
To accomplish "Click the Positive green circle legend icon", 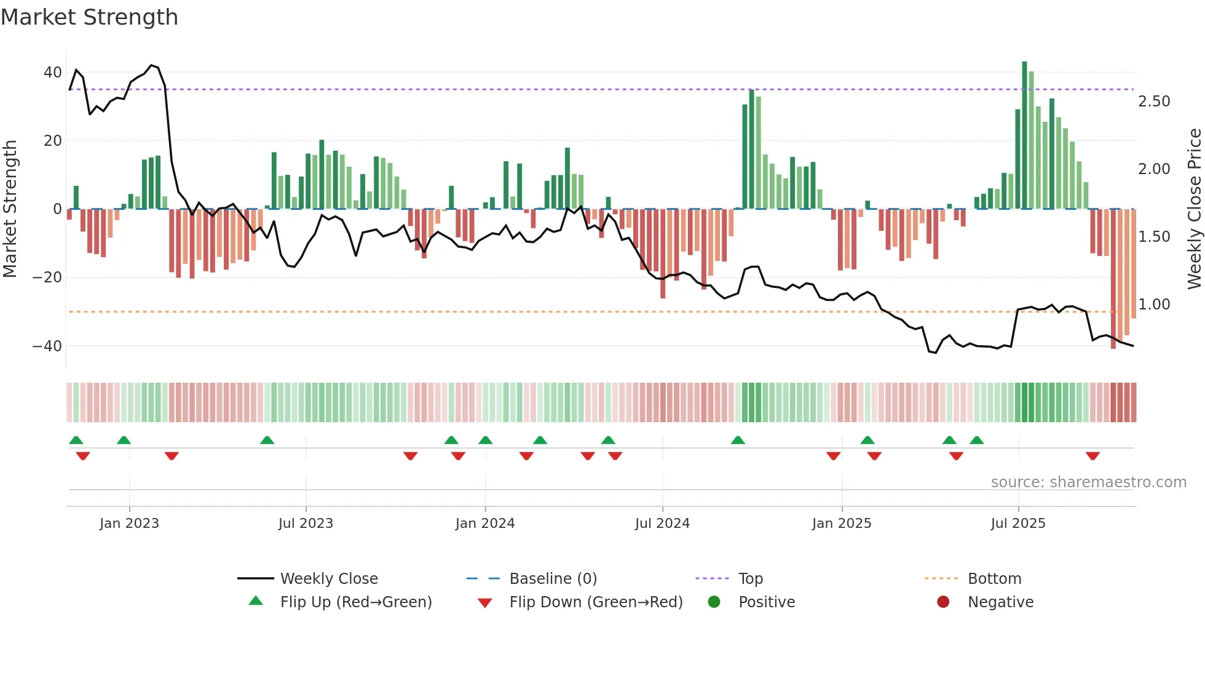I will [x=714, y=602].
